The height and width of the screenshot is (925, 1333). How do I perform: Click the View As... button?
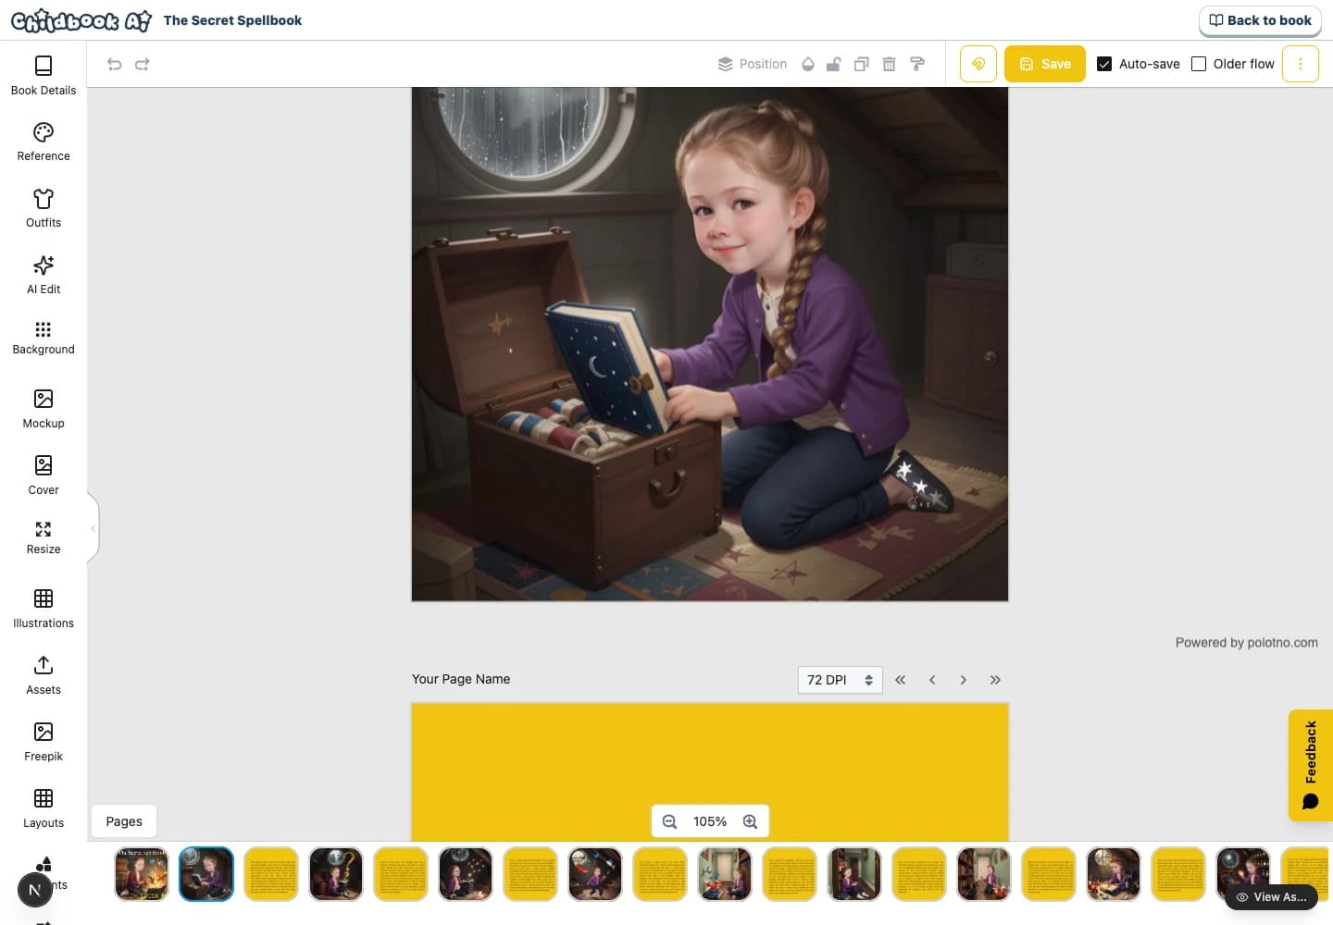pos(1272,896)
